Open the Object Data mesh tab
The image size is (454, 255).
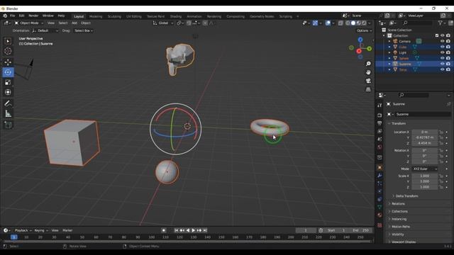tap(380, 207)
